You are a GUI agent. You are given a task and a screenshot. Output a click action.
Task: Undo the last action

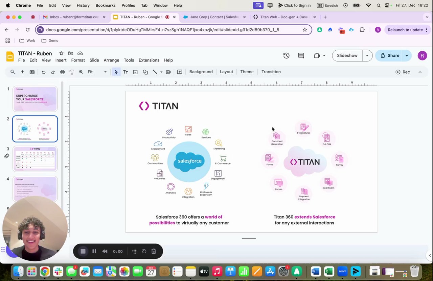(43, 72)
